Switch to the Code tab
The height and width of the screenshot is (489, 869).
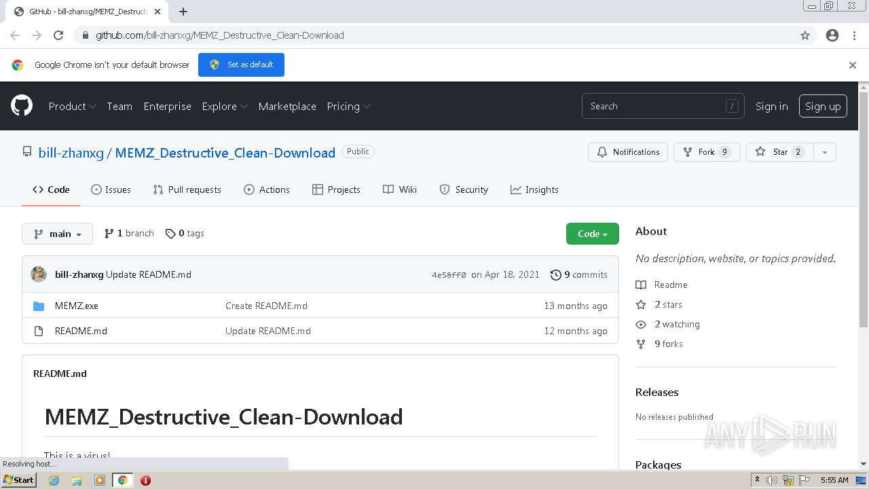click(51, 189)
